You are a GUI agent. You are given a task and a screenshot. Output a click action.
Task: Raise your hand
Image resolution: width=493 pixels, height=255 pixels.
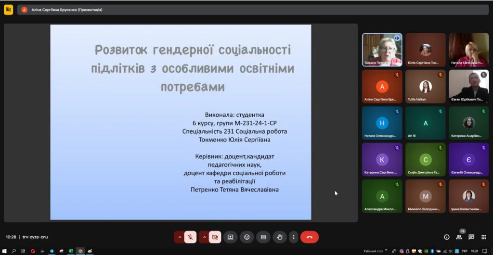(280, 237)
